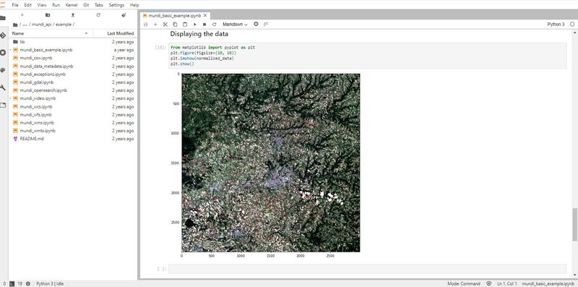Click the matplotlib code cell
The width and height of the screenshot is (578, 287).
pos(367,56)
